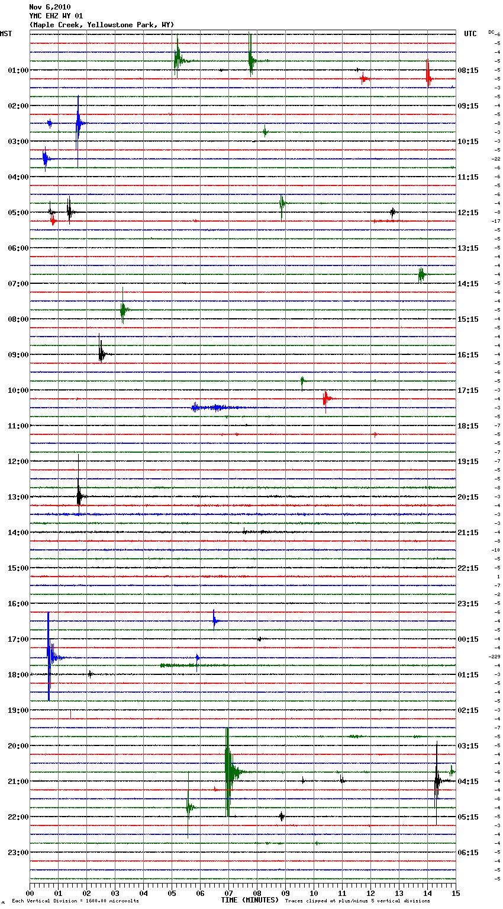Select the 21:00 MST time label
The height and width of the screenshot is (909, 503).
(x=18, y=782)
